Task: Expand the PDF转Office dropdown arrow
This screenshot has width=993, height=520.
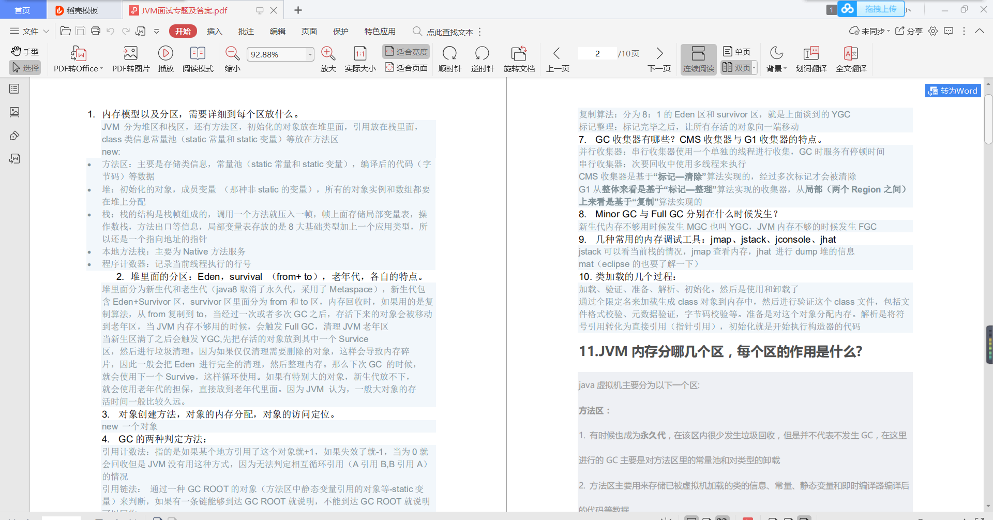Action: click(101, 68)
